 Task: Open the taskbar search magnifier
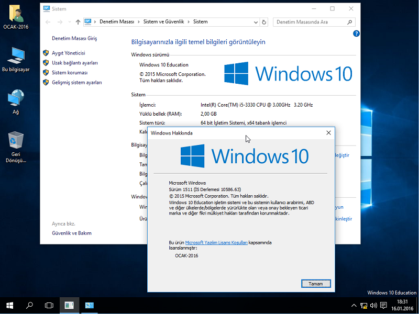tap(29, 305)
